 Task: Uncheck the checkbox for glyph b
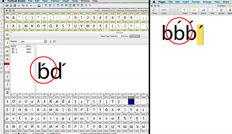pos(13,49)
